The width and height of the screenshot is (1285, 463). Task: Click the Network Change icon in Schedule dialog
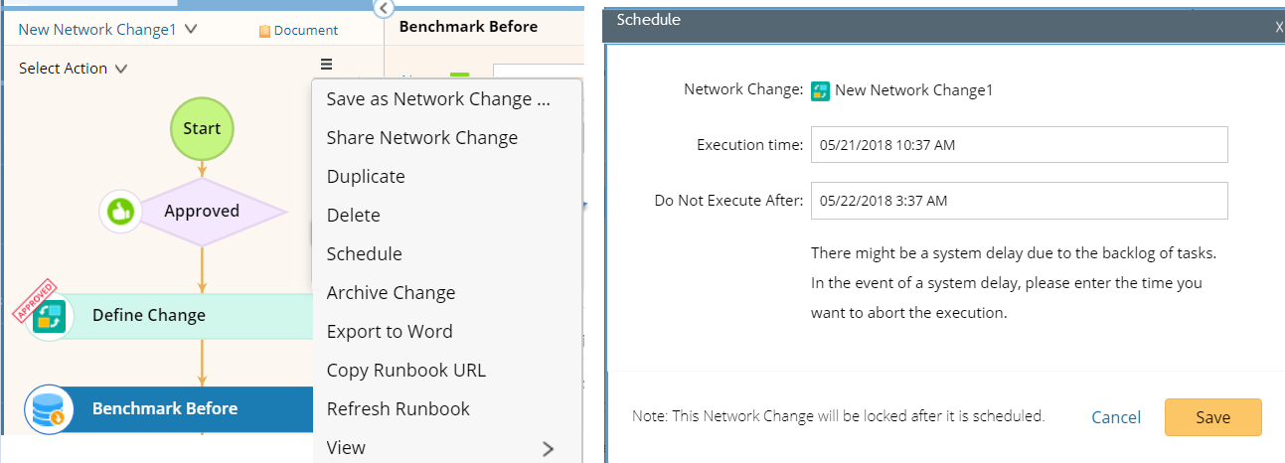821,90
